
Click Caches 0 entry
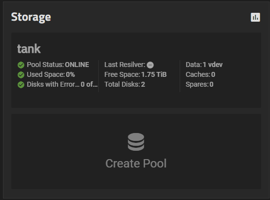pyautogui.click(x=200, y=74)
